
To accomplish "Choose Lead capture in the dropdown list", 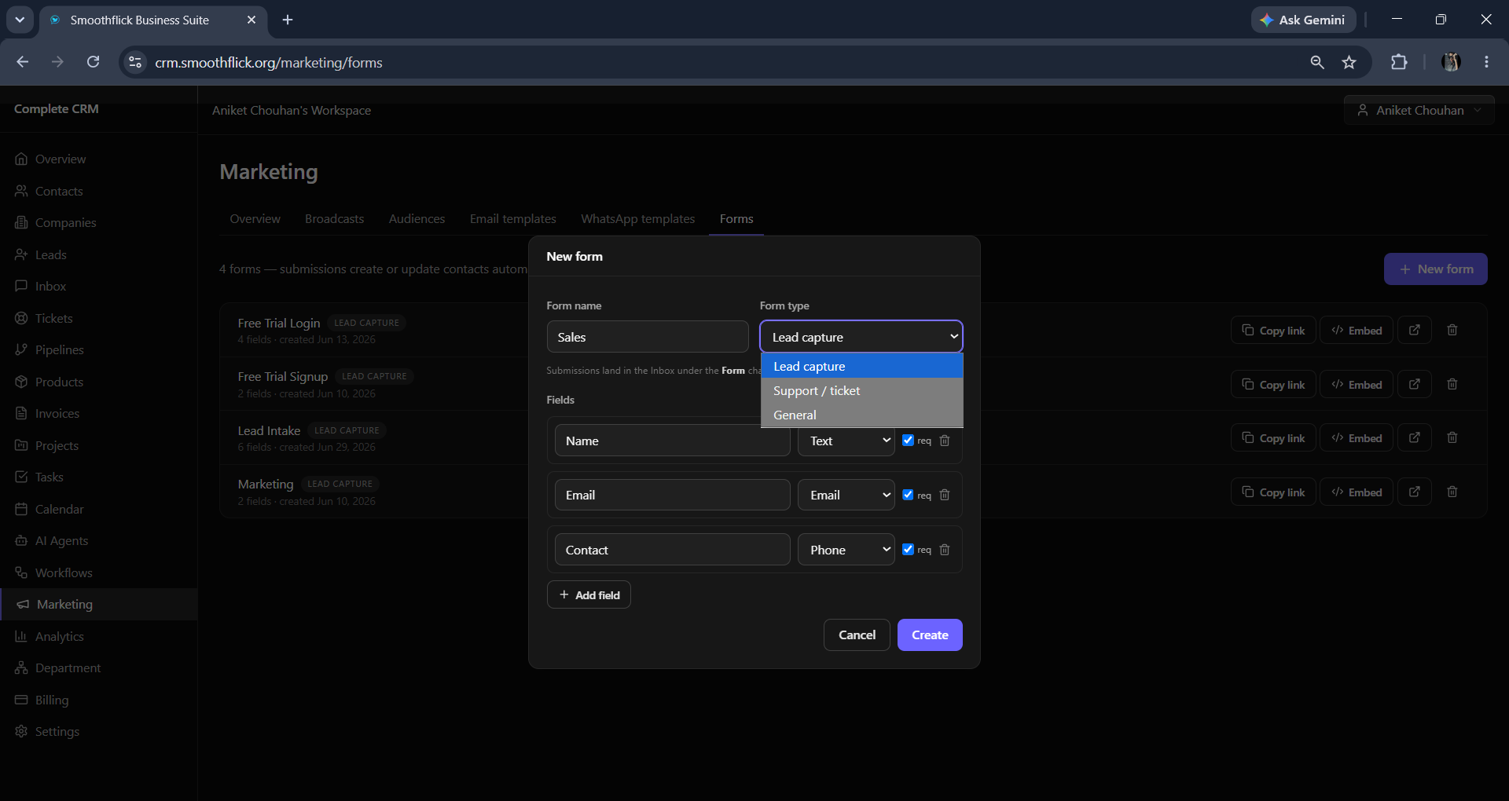I will tap(861, 366).
